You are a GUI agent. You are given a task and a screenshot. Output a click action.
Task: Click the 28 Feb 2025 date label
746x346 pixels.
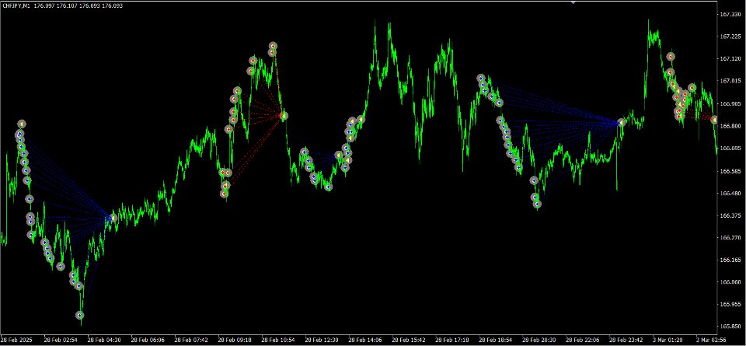pos(16,341)
